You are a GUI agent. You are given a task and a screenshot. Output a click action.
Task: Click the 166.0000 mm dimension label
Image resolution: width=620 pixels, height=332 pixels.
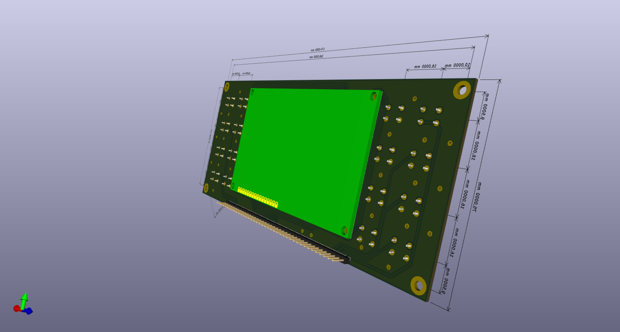(316, 57)
